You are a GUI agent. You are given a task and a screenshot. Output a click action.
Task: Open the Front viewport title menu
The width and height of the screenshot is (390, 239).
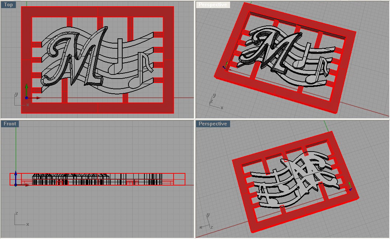tap(10, 124)
